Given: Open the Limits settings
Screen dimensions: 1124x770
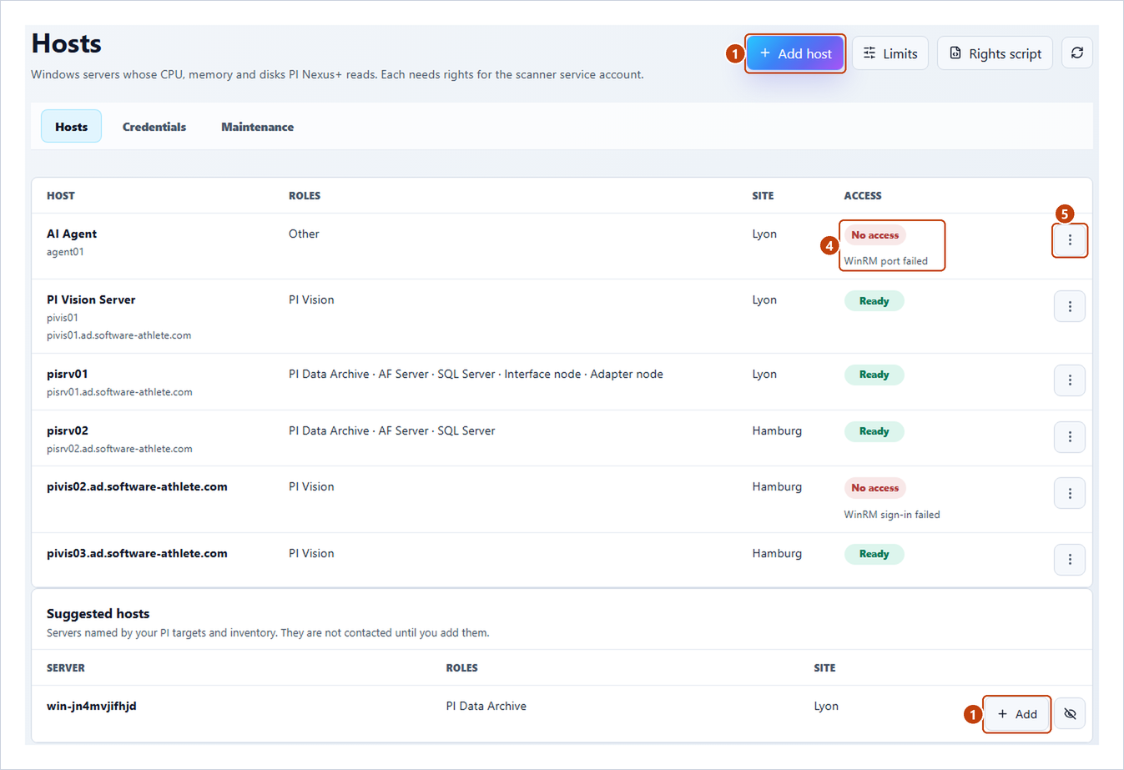Looking at the screenshot, I should 890,53.
